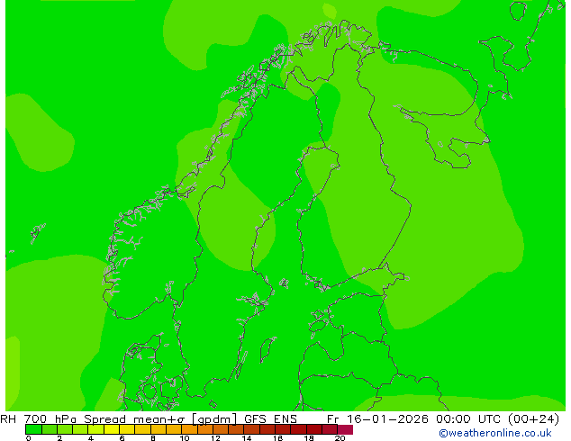Select the dark red legend swatch between 18 and 19
Viewport: 571px width, 441px height.
[314, 429]
